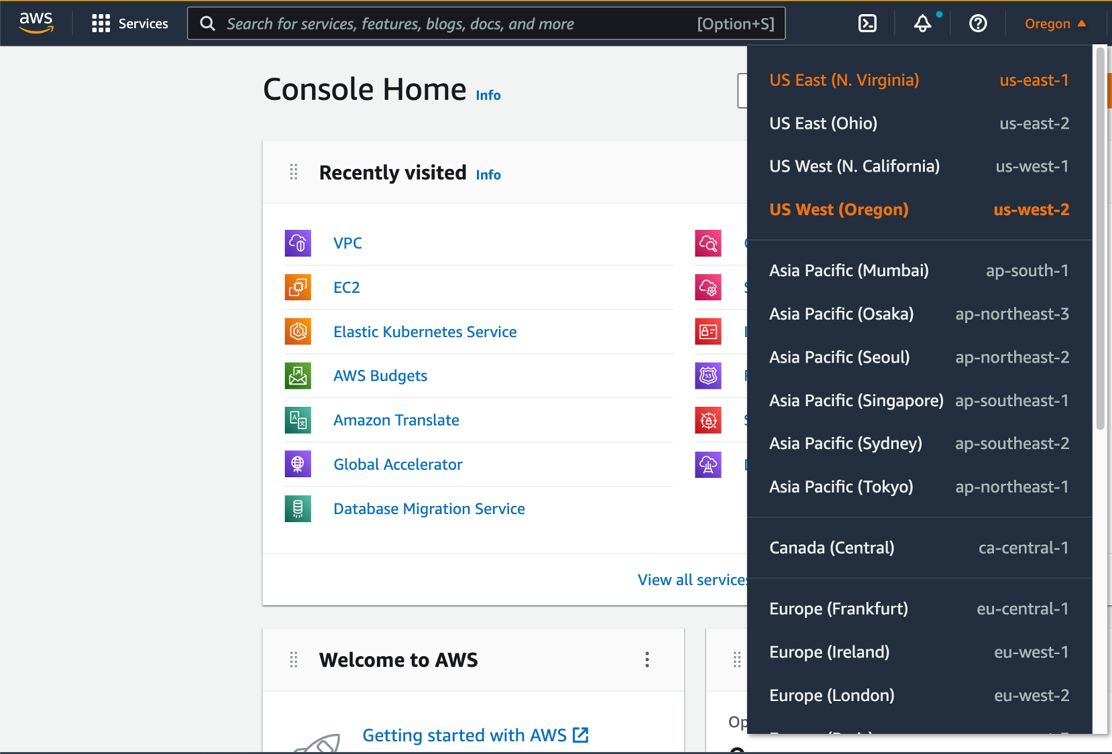Click the red bug-lock icon beside Translate row
This screenshot has height=754, width=1112.
point(708,420)
